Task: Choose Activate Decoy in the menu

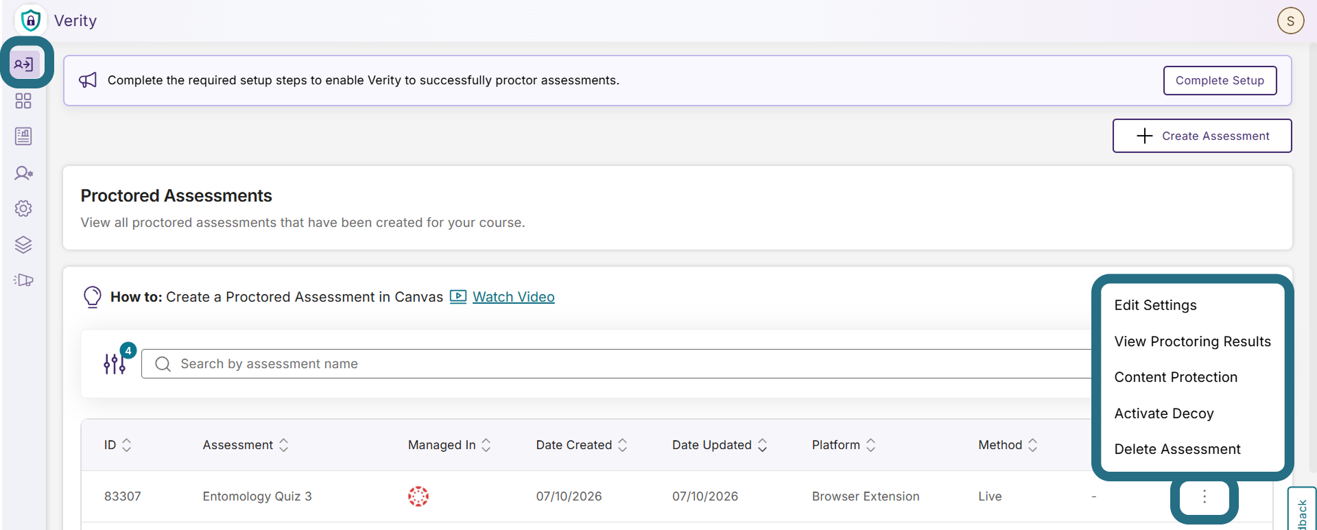Action: point(1164,413)
